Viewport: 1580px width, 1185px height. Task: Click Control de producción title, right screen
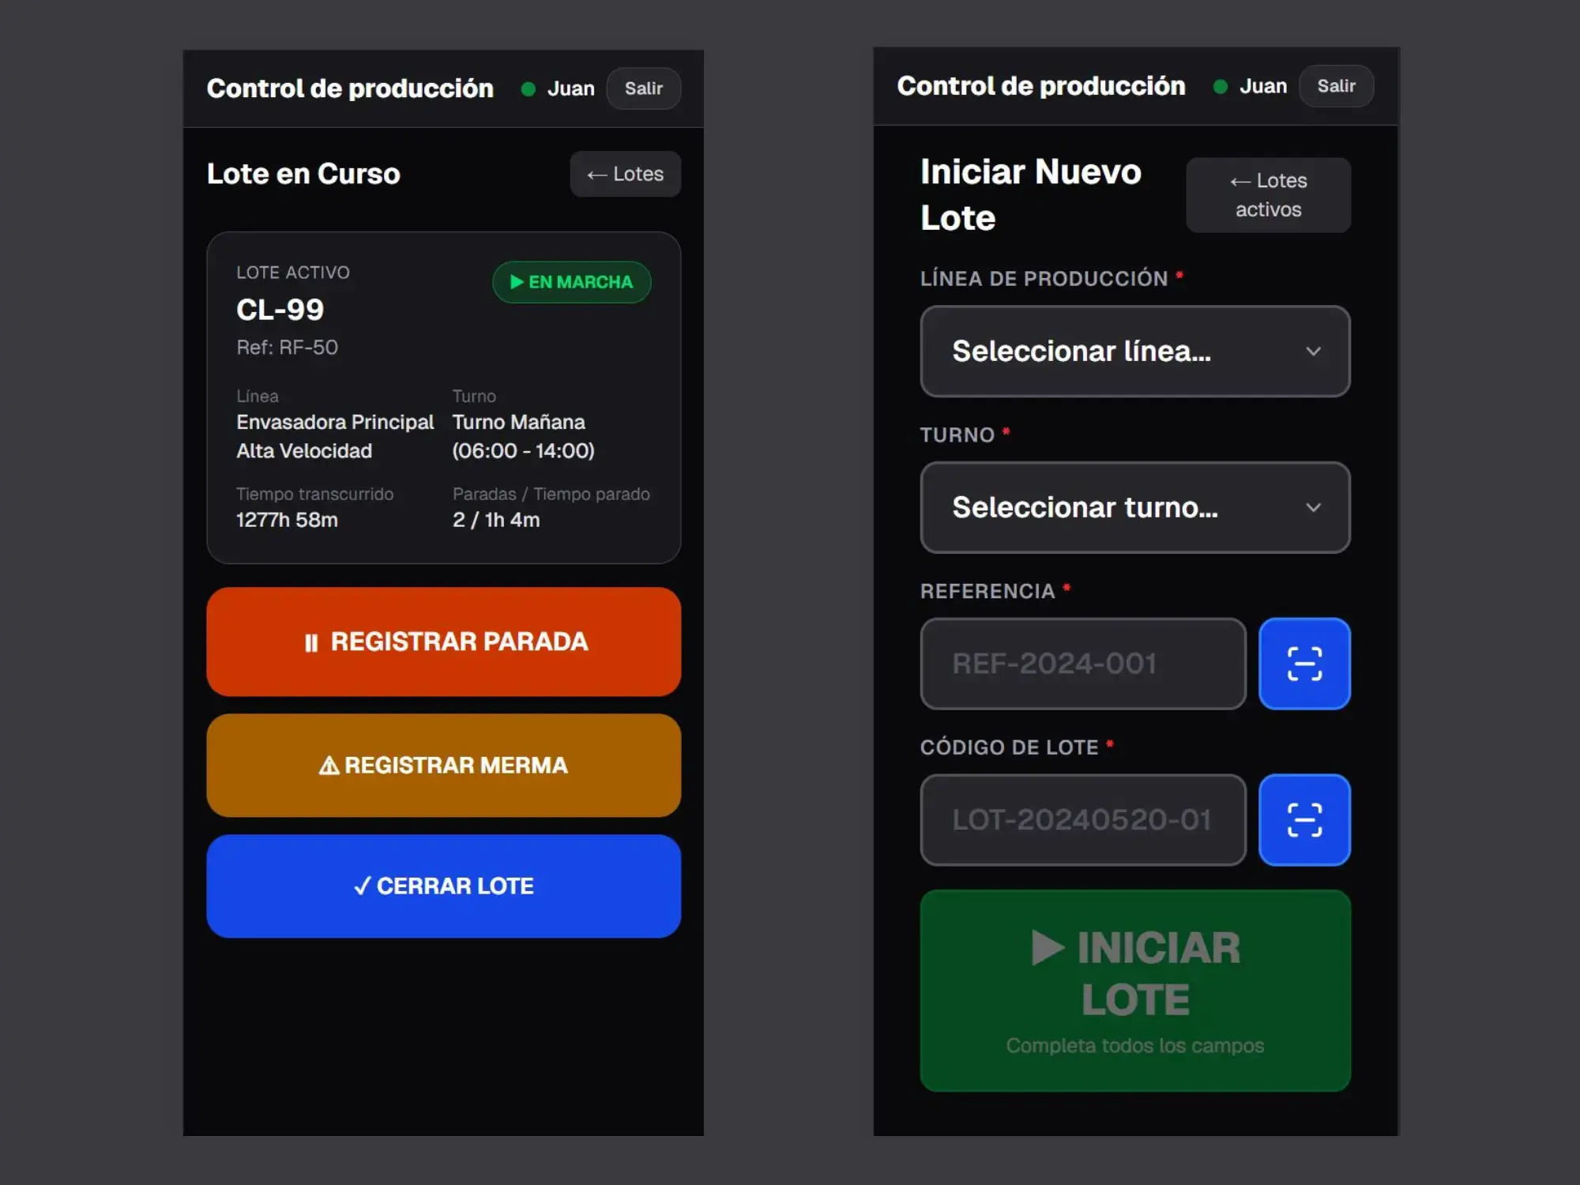1041,86
